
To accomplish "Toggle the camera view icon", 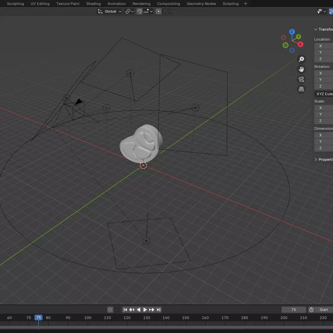I will 301,79.
